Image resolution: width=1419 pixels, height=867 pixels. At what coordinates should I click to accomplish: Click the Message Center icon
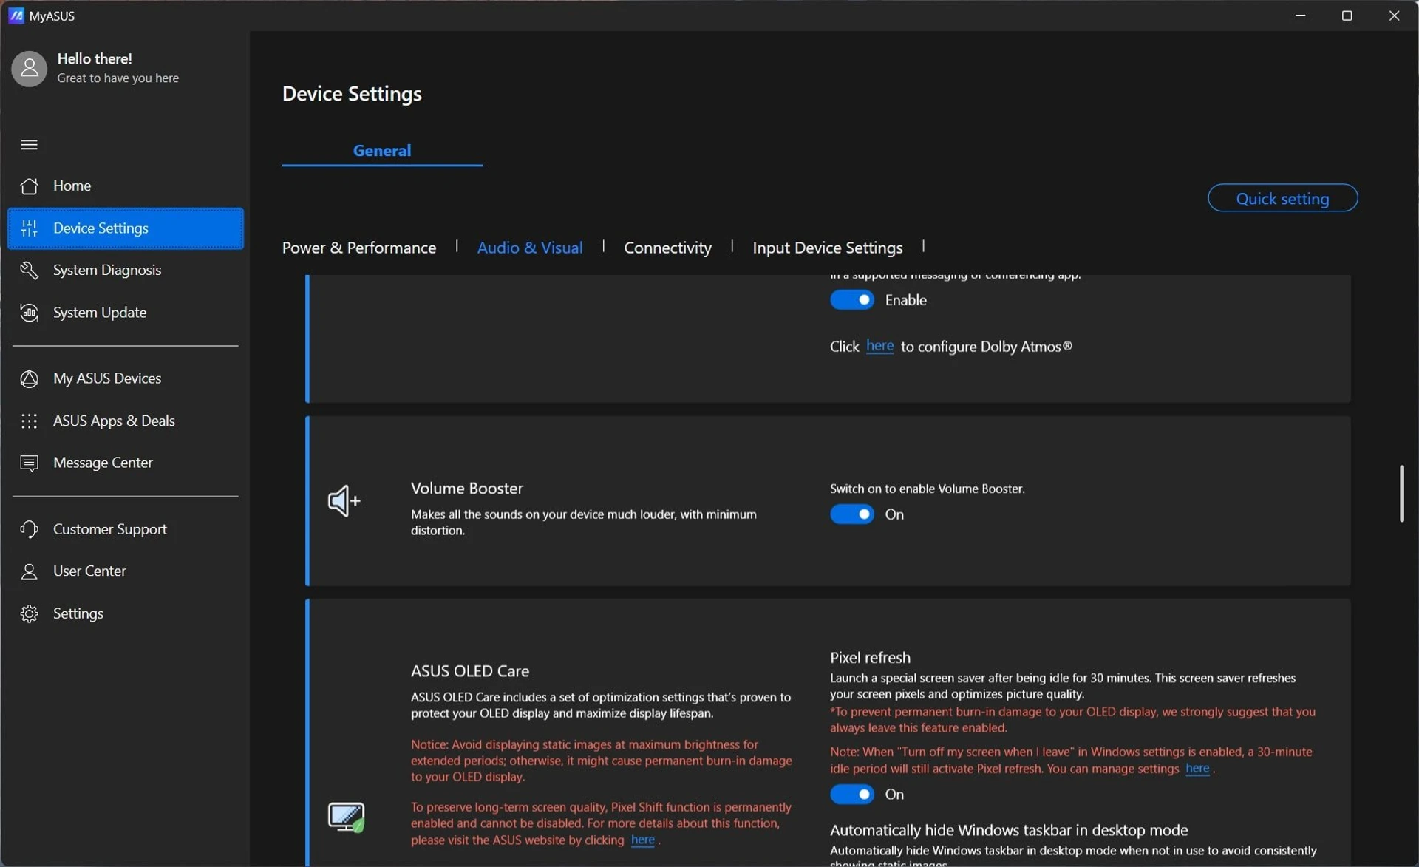coord(29,463)
